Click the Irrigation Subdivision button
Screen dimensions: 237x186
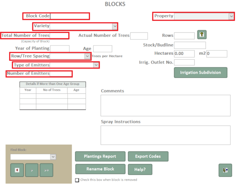tap(201, 72)
